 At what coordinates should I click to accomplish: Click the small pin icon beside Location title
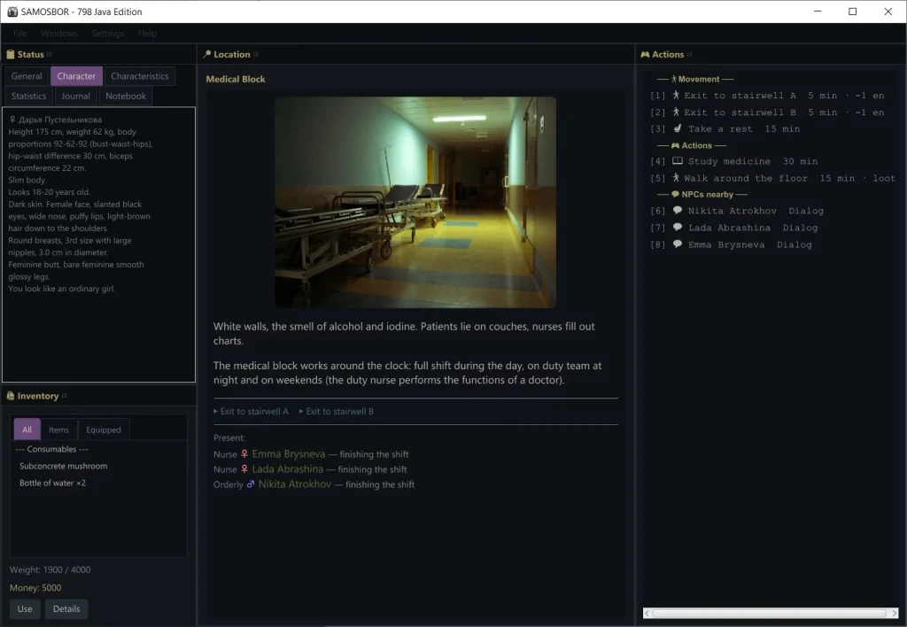tap(256, 54)
